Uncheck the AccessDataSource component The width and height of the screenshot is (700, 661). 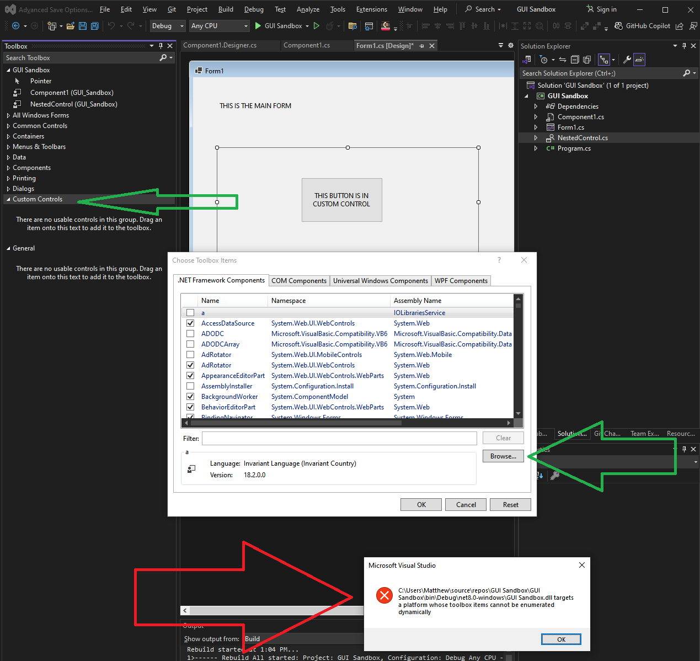point(190,323)
